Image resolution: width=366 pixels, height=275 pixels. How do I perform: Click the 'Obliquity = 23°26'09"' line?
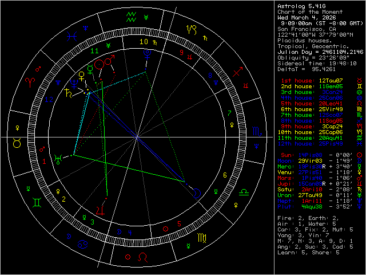[x=313, y=58]
